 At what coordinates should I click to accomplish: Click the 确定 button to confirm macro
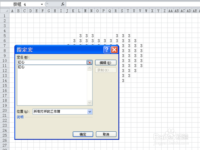[x=83, y=134]
